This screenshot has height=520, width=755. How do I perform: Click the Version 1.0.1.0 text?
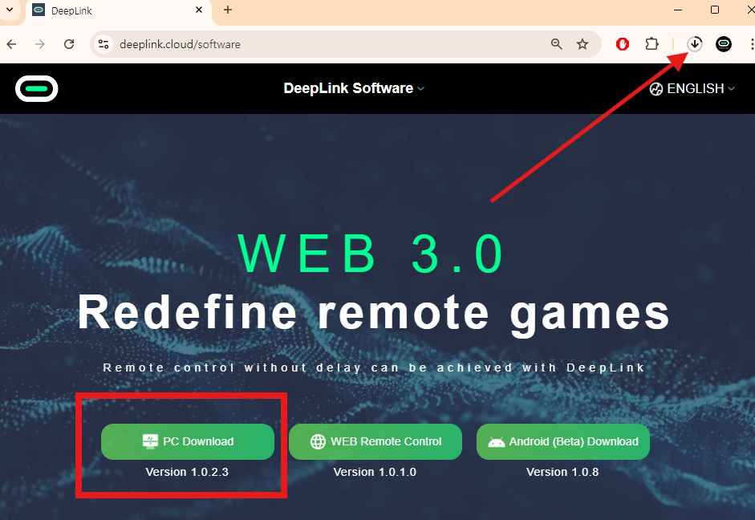375,473
